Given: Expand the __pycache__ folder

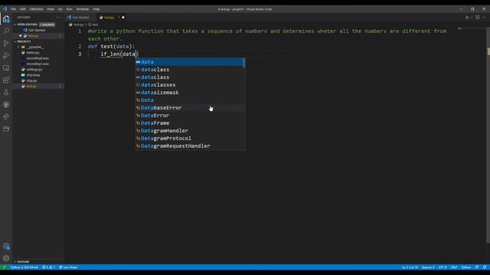Looking at the screenshot, I should (34, 47).
